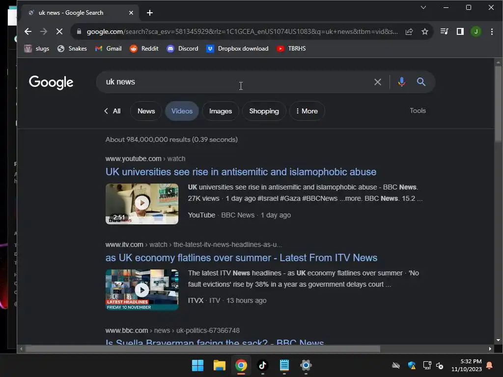Screen dimensions: 503x377
Task: Click the horizontal scrollbar thumb
Action: [x=203, y=349]
